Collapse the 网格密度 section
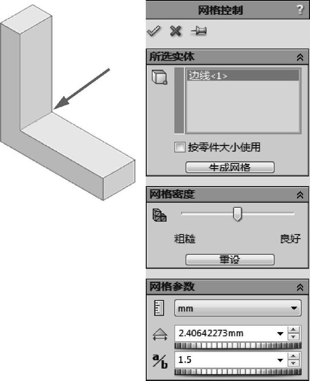310x381 pixels. coord(300,195)
